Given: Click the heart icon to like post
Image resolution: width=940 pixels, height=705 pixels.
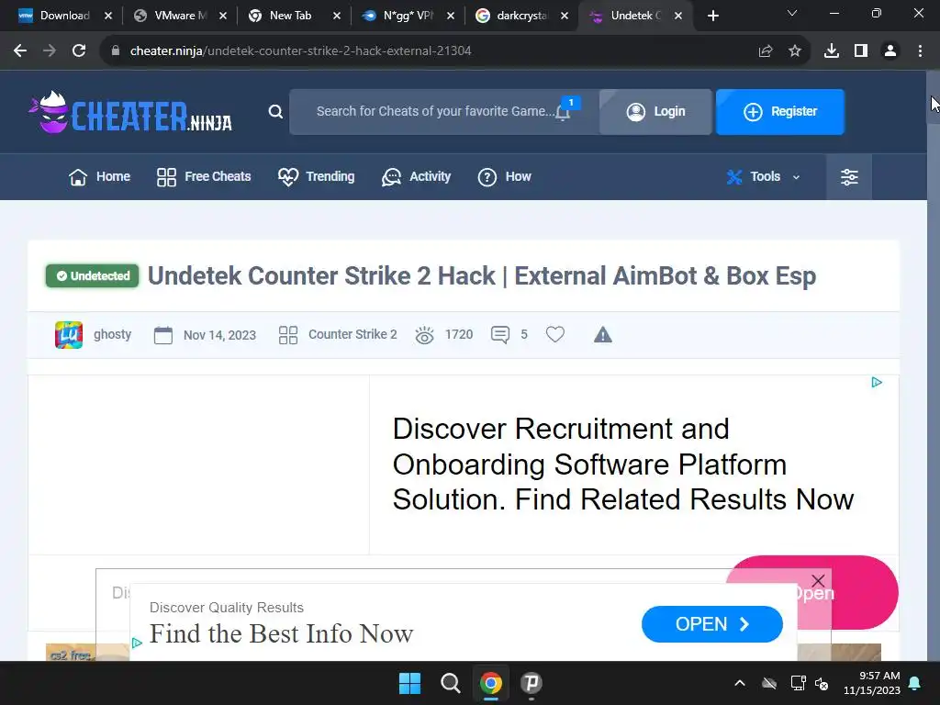Looking at the screenshot, I should [555, 334].
